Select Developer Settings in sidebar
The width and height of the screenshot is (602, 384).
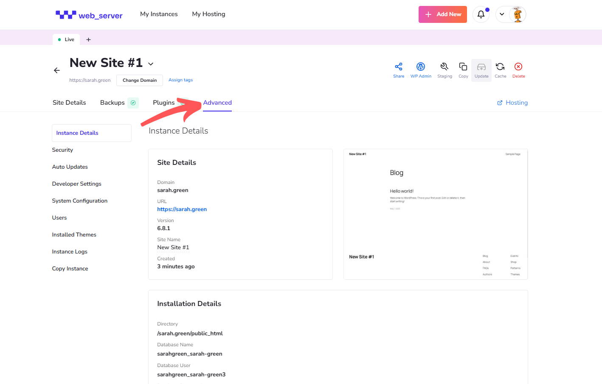pyautogui.click(x=77, y=184)
